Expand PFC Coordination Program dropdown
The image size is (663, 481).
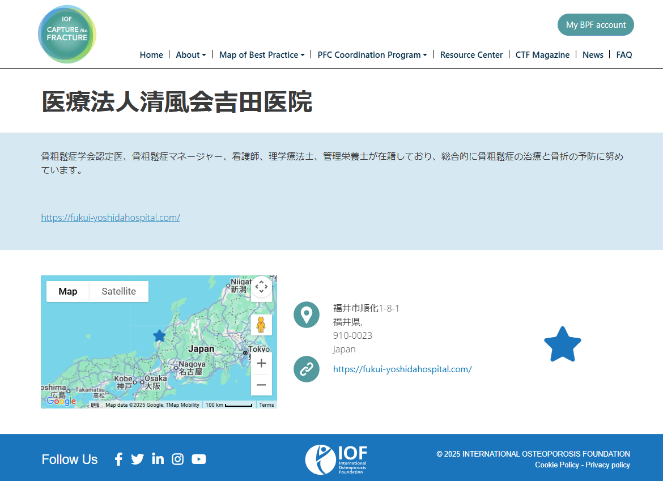click(x=372, y=55)
